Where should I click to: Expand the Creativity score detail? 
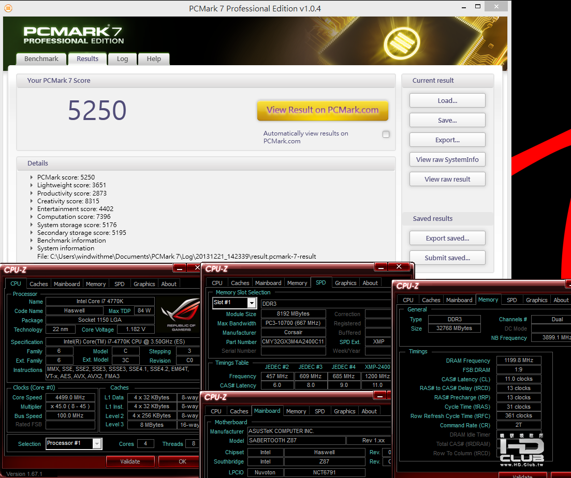point(31,201)
